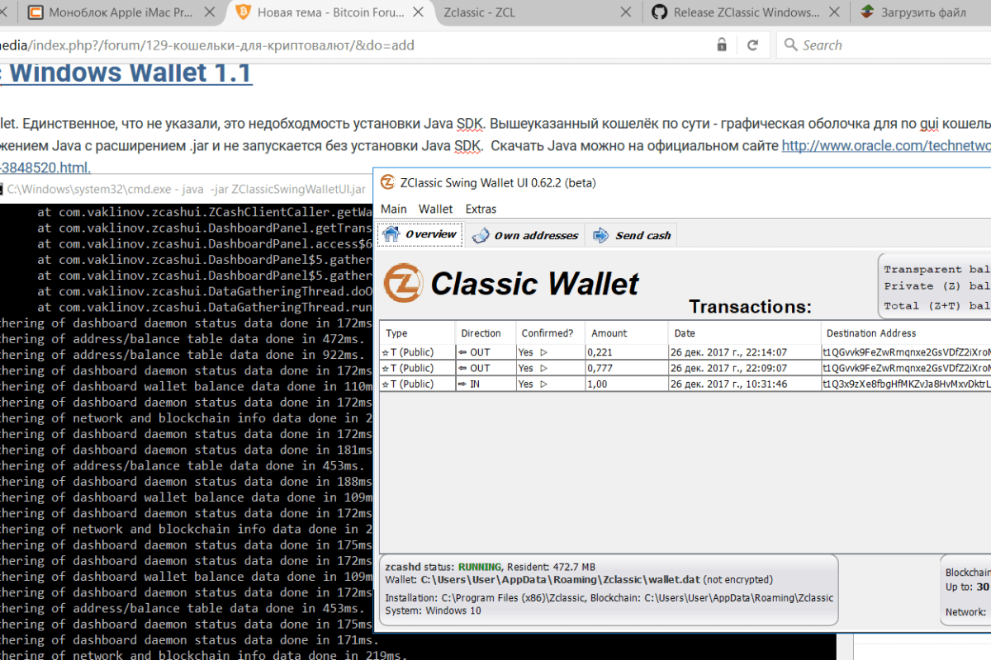This screenshot has height=660, width=991.
Task: Click the magnifier icon in Search box
Action: coord(791,45)
